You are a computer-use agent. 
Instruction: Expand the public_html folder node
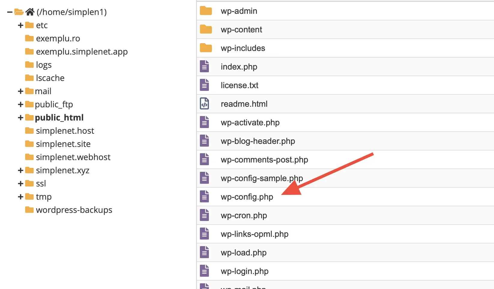[x=20, y=118]
